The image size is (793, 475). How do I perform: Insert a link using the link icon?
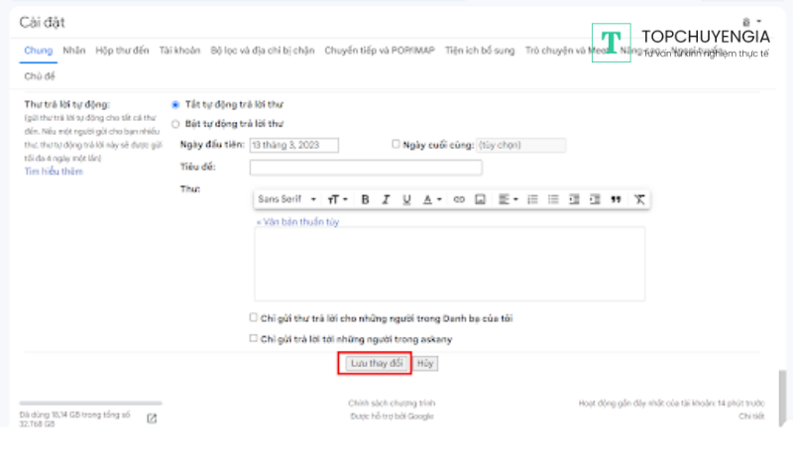pos(459,199)
